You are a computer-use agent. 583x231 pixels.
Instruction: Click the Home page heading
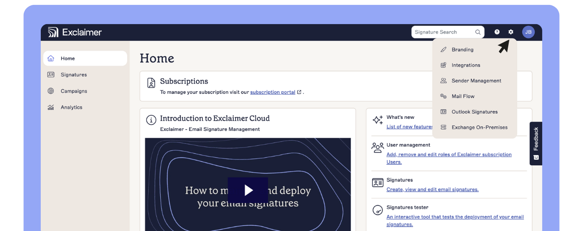[157, 58]
